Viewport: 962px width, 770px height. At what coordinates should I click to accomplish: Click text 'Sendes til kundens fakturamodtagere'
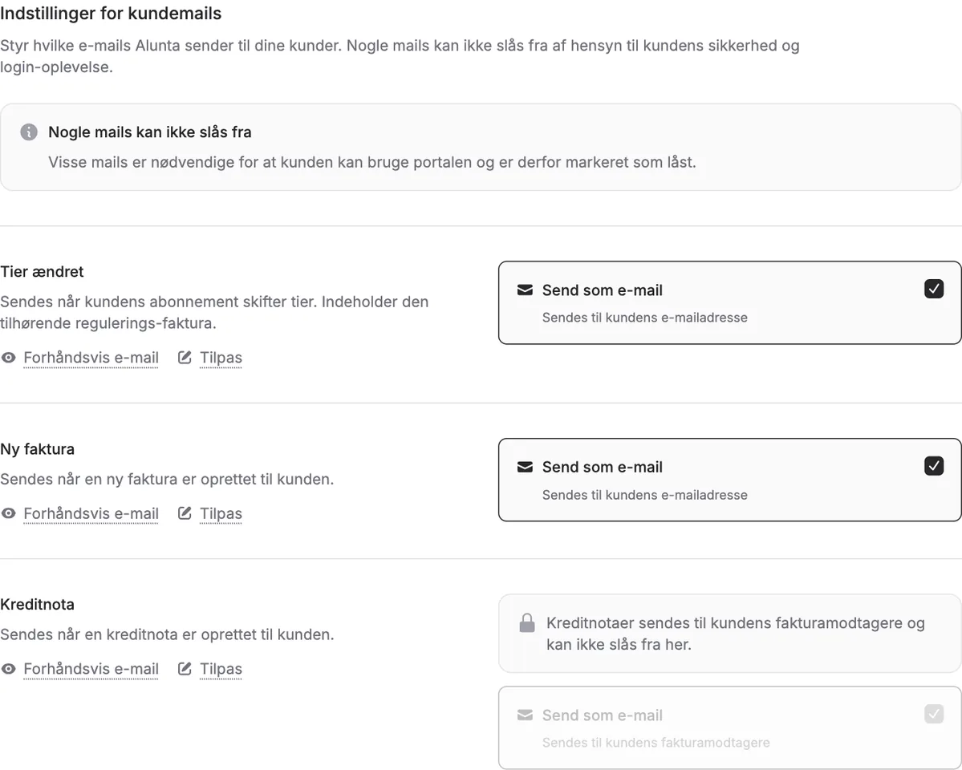(656, 743)
